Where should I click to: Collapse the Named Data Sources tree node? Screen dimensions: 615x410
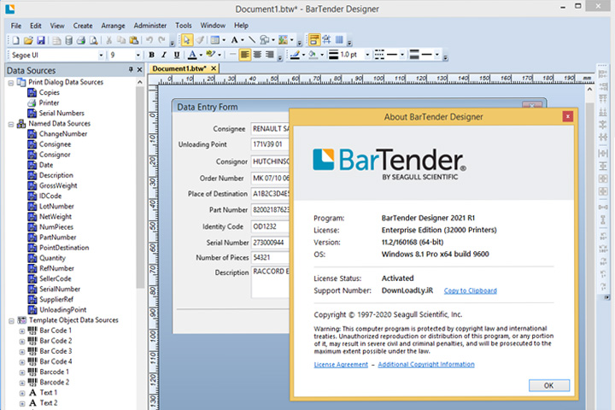11,125
